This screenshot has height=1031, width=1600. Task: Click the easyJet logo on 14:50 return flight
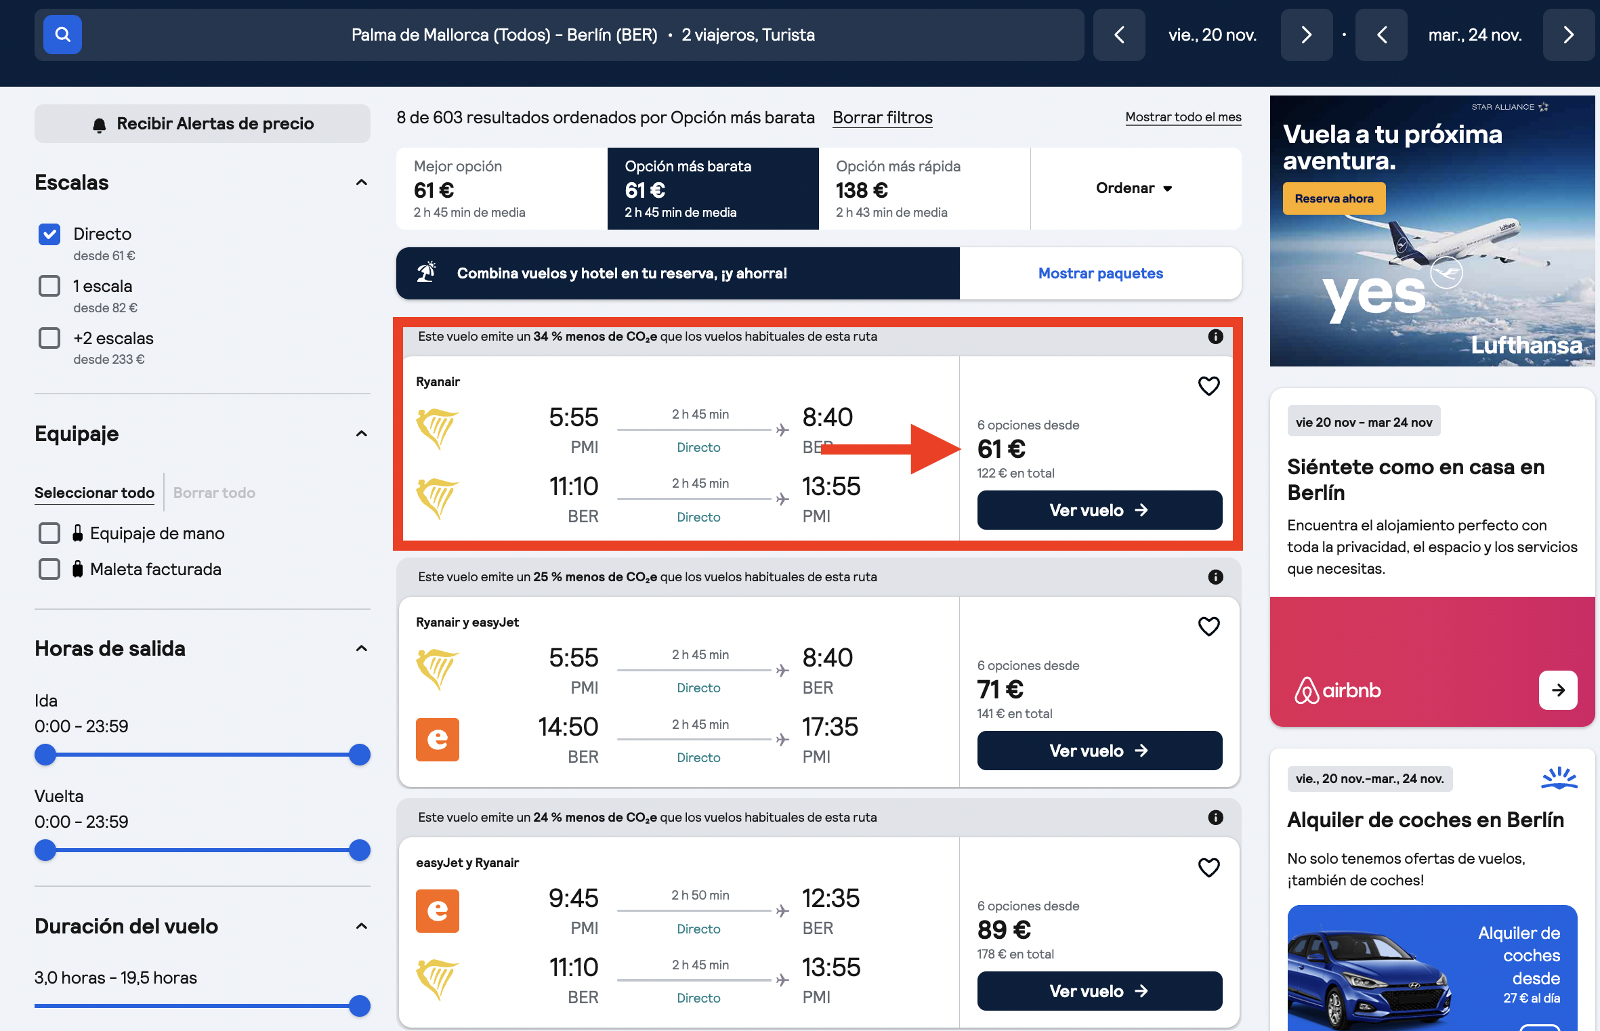438,740
